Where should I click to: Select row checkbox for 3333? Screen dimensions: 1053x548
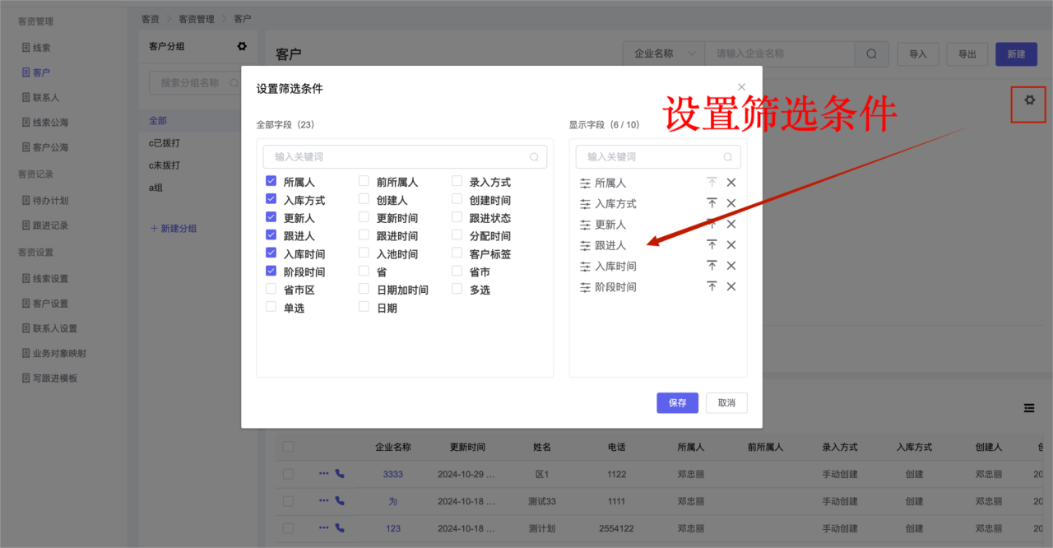coord(288,474)
